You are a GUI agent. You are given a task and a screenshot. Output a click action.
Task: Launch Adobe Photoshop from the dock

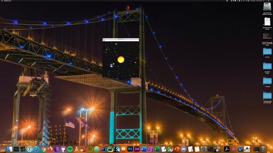[130, 149]
